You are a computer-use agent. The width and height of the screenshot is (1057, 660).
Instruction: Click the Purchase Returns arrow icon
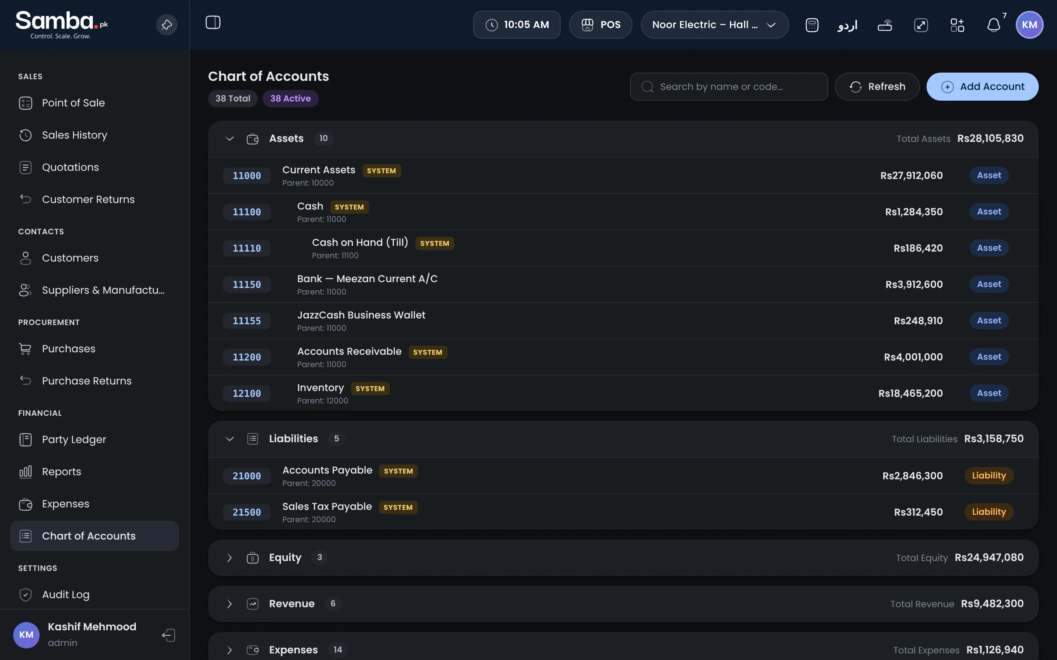(x=25, y=380)
